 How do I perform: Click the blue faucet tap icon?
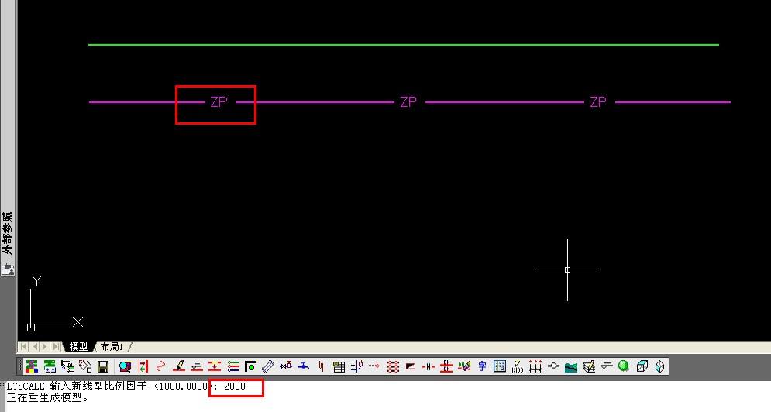point(304,366)
